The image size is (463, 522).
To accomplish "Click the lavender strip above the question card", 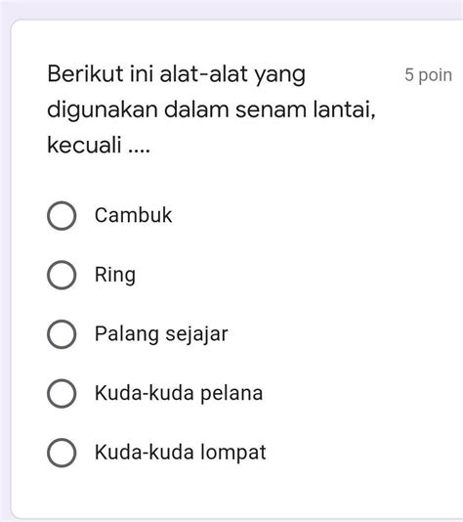I will click(x=231, y=9).
